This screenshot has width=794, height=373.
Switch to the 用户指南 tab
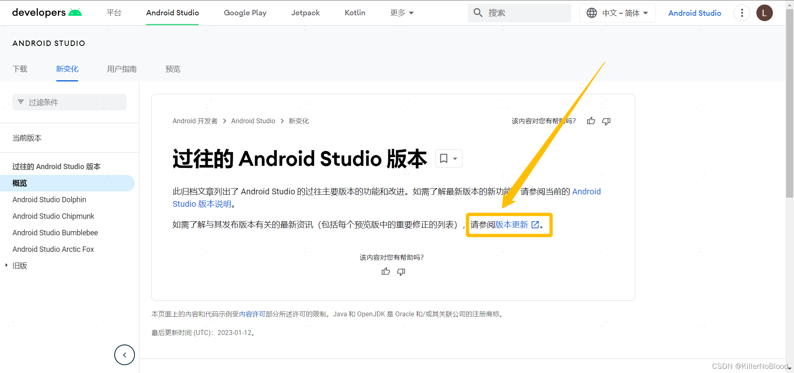[122, 69]
